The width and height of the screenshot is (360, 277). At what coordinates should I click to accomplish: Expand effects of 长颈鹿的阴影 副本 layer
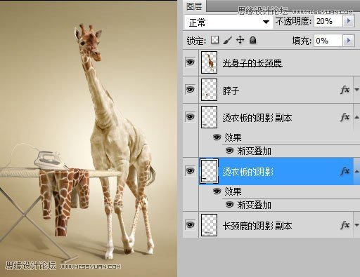tap(356, 225)
